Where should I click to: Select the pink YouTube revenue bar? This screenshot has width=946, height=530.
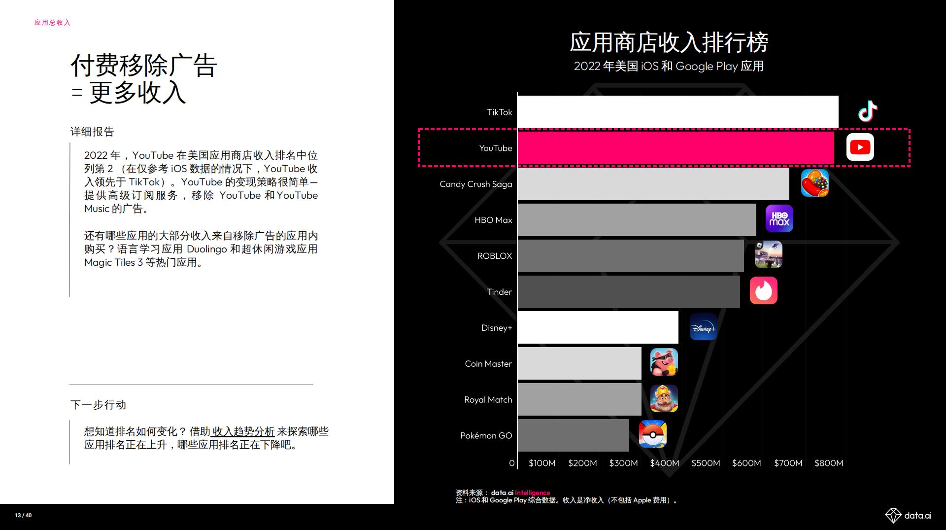[x=676, y=148]
